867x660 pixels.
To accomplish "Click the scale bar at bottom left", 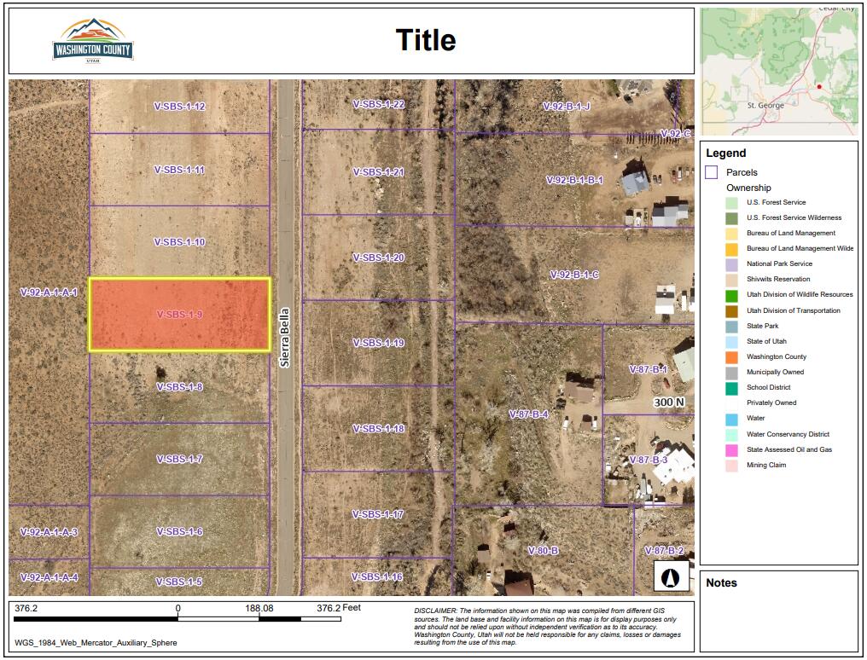I will pyautogui.click(x=177, y=618).
